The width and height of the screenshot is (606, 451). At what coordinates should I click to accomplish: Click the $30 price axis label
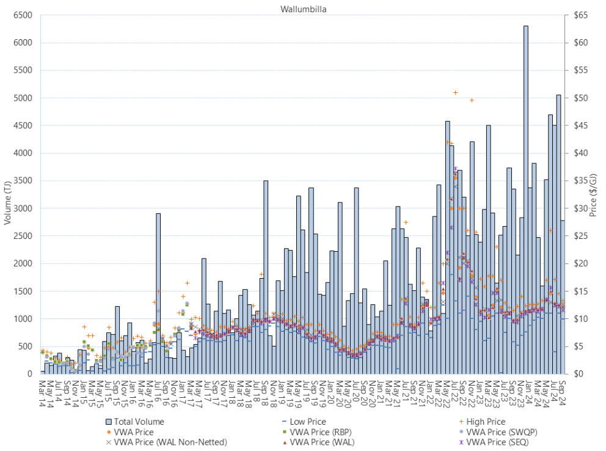click(581, 208)
